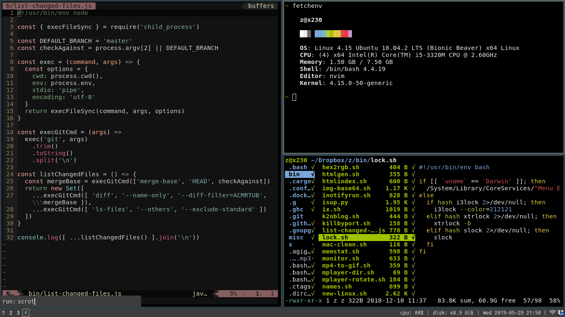This screenshot has width=565, height=317.
Task: Select killbyport.sh in ranger file list
Action: click(x=367, y=223)
